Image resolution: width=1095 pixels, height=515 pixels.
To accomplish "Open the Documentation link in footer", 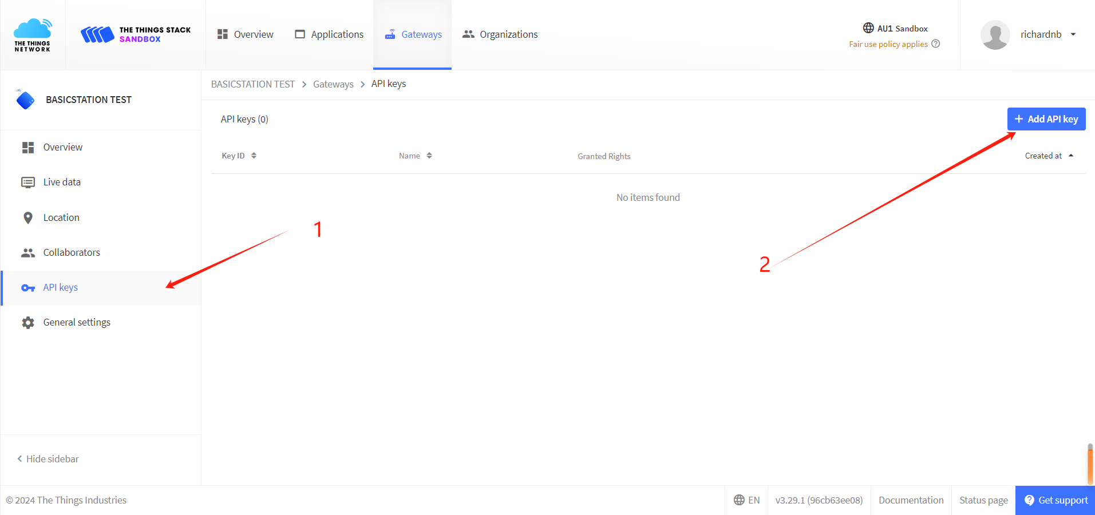I will tap(911, 500).
